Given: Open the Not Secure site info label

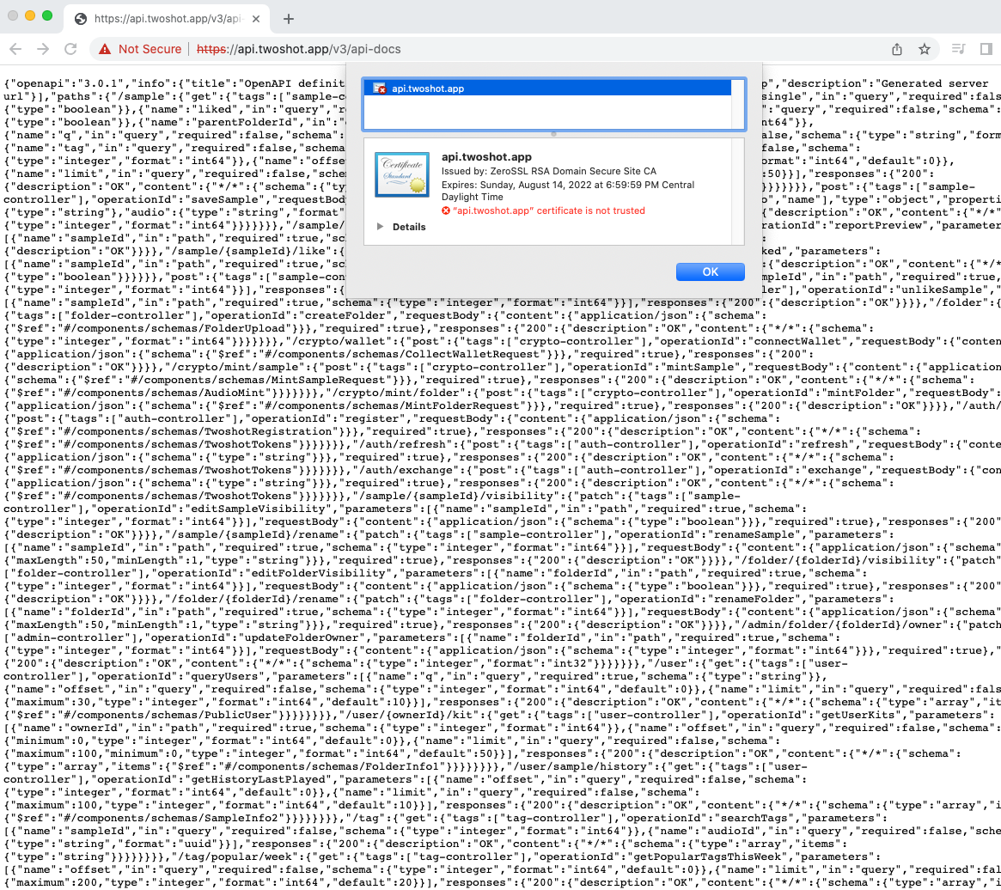Looking at the screenshot, I should 150,49.
